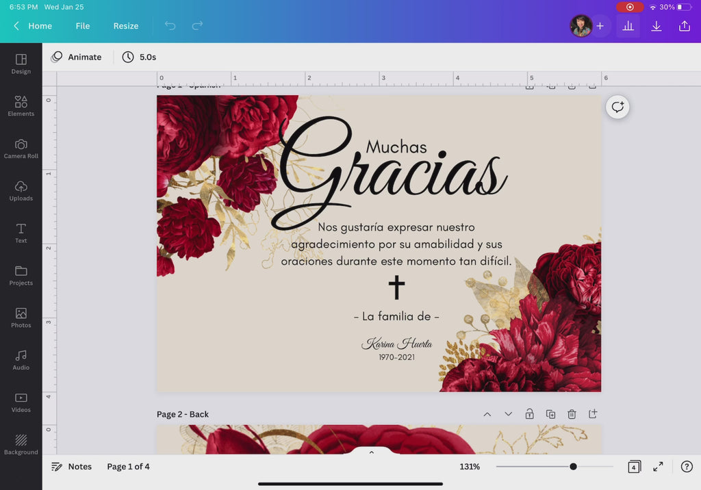The height and width of the screenshot is (490, 701).
Task: Click the Page 2 - Back title
Action: coord(182,415)
